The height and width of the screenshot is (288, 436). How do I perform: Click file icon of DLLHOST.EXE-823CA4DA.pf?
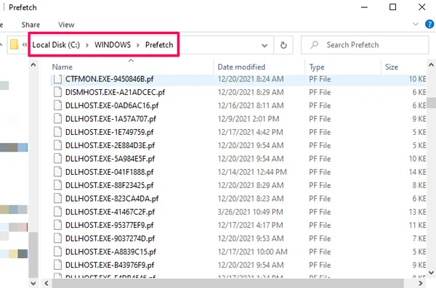tap(57, 198)
